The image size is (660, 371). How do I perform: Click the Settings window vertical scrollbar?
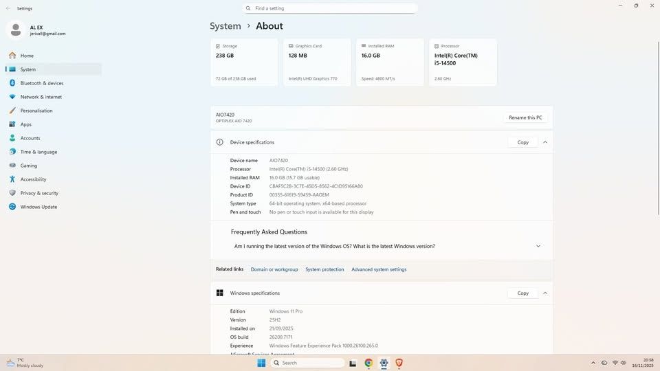tap(658, 128)
